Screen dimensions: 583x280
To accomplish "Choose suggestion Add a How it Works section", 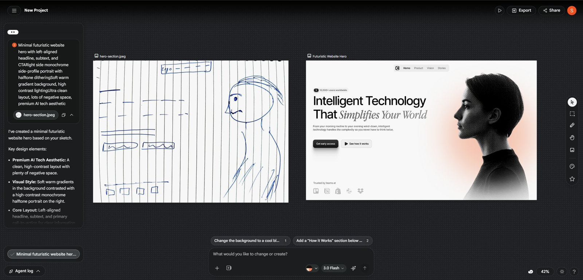I will click(332, 241).
